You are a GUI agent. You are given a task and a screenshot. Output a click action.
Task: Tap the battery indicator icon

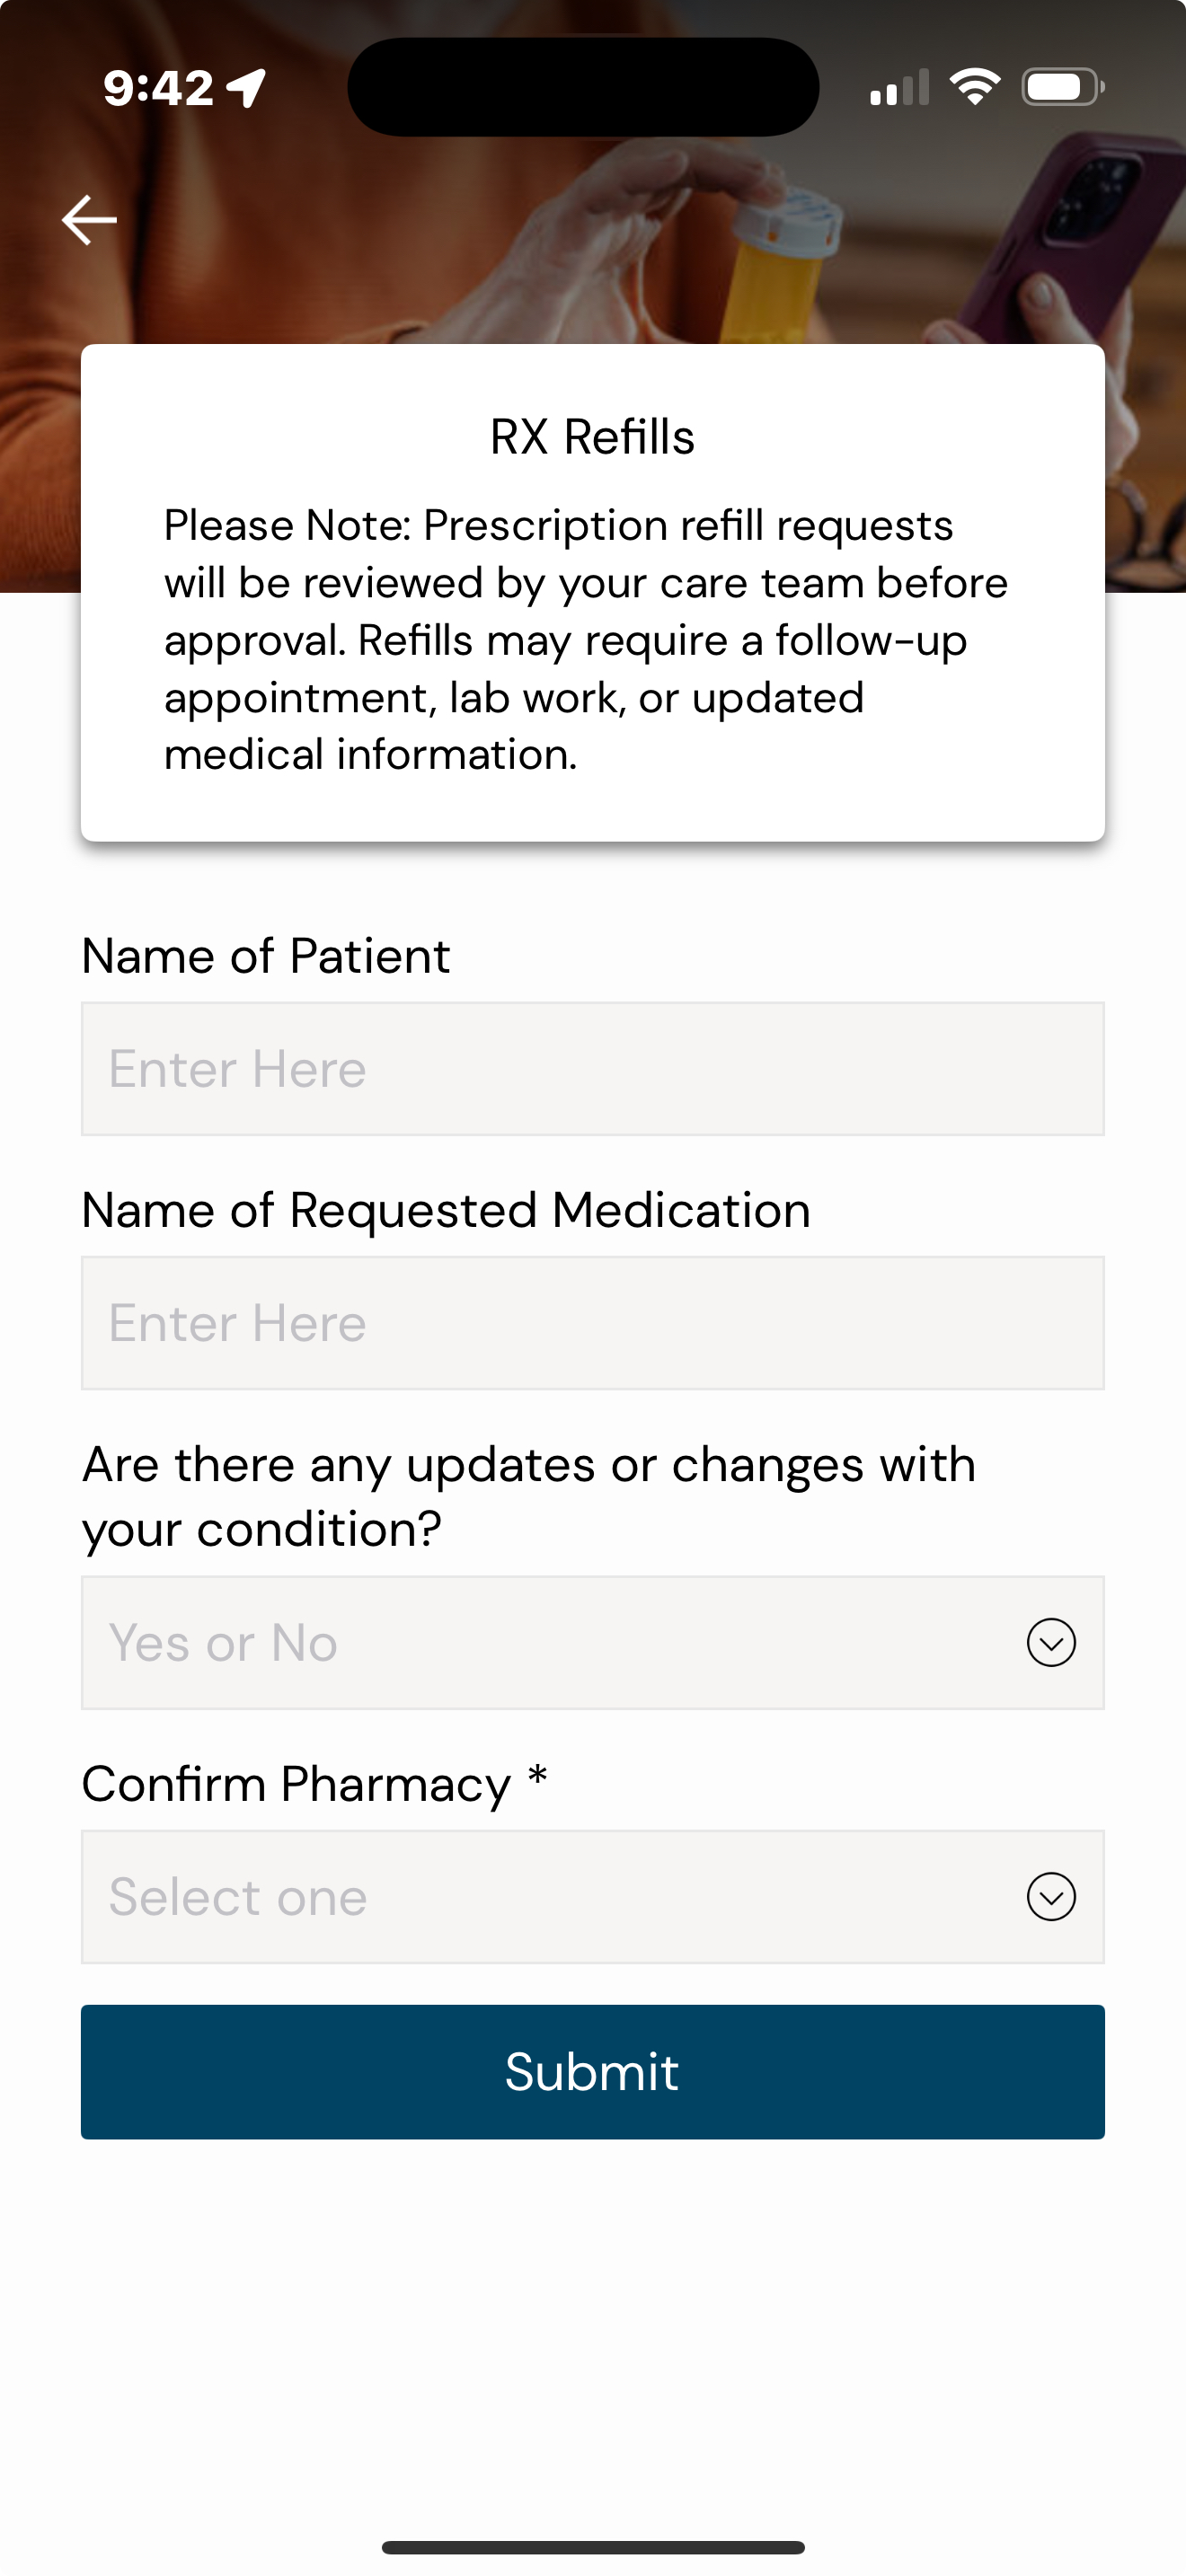[x=1061, y=87]
